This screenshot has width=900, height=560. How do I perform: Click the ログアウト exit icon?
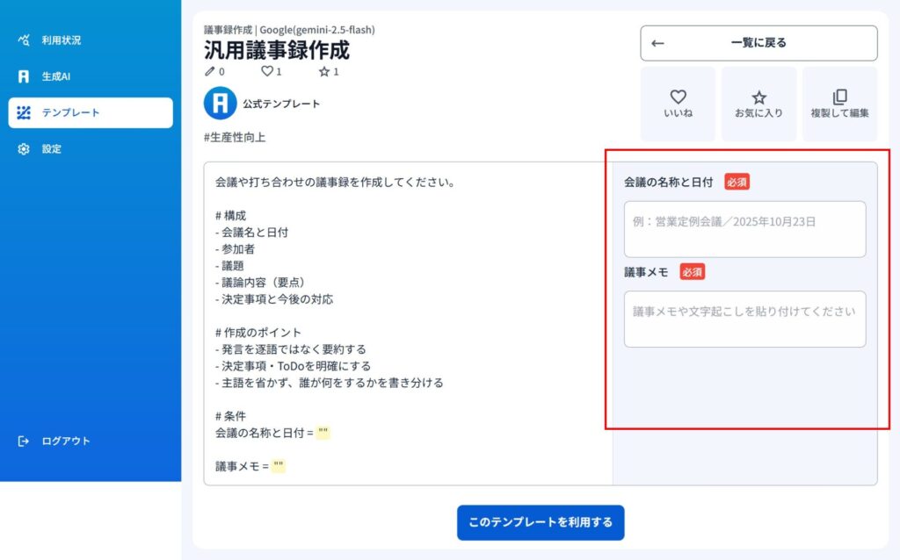click(x=24, y=441)
